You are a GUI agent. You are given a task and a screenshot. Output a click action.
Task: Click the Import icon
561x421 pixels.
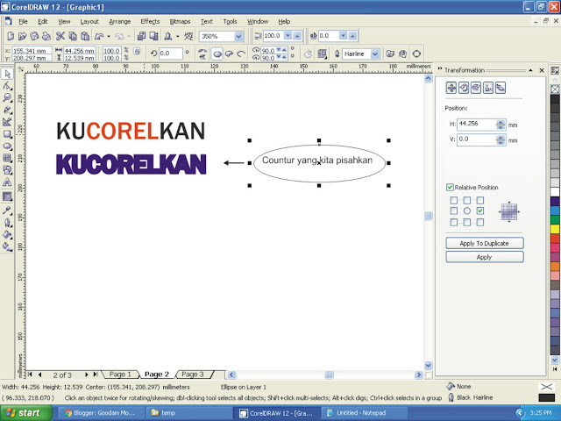pos(142,36)
